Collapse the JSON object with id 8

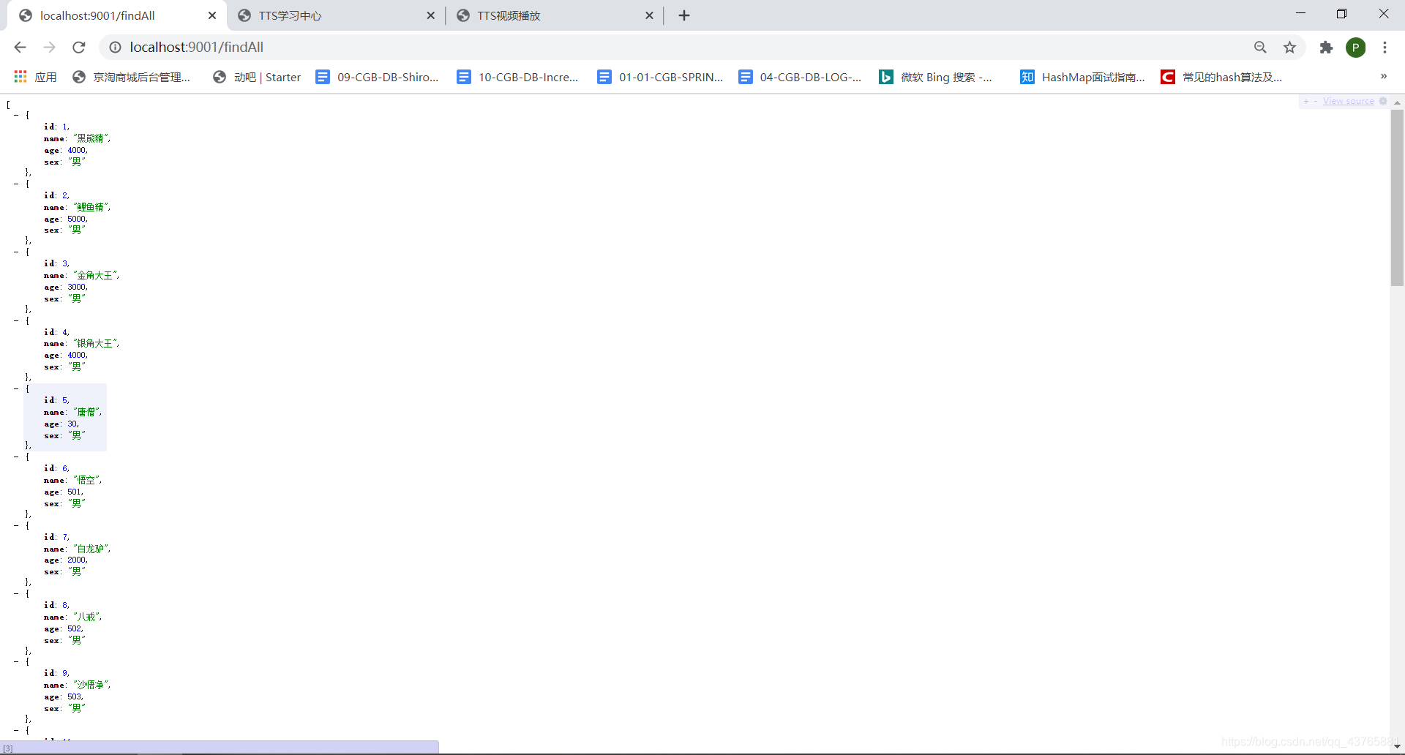(x=16, y=593)
